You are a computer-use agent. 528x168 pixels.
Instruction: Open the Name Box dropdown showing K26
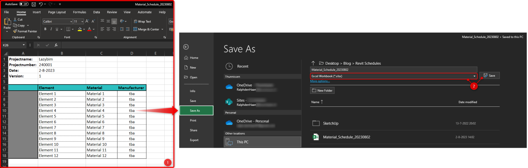24,45
